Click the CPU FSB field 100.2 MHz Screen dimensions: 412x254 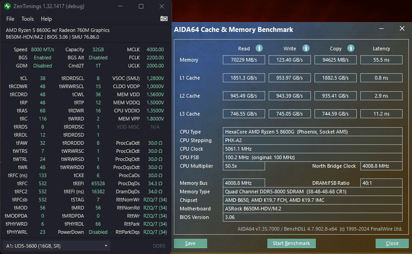click(x=312, y=157)
